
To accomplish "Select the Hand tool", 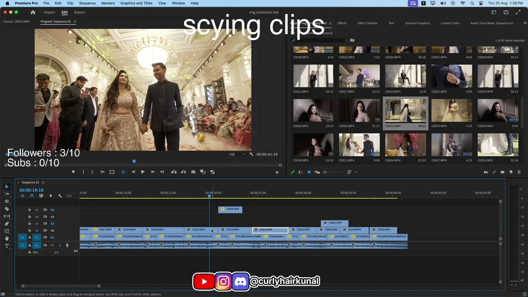I will pos(7,238).
